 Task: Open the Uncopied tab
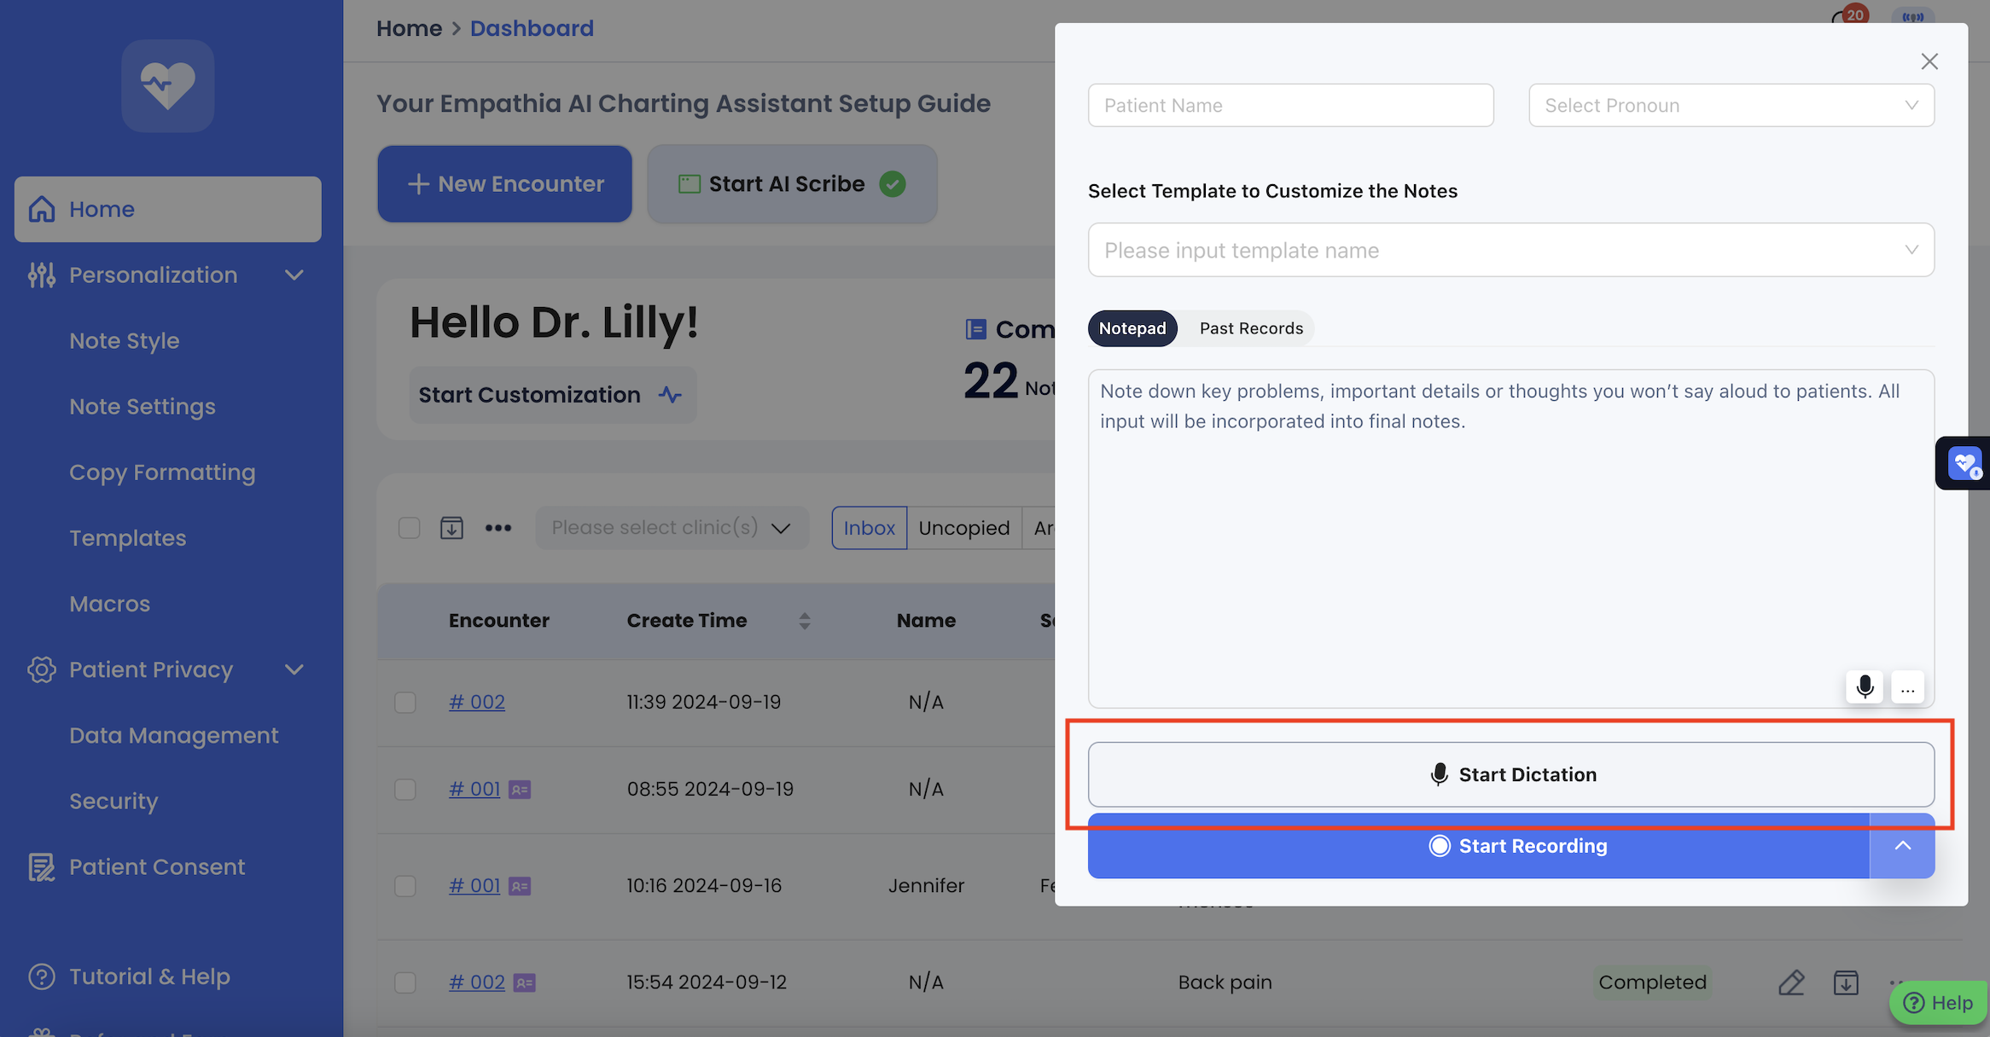pyautogui.click(x=963, y=528)
